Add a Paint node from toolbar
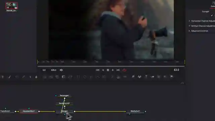Image resolution: width=215 pixels, height=121 pixels. click(10, 77)
